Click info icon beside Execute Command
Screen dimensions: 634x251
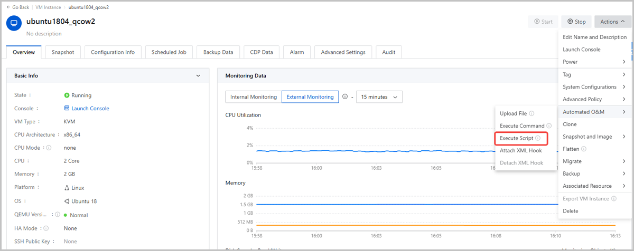[549, 126]
